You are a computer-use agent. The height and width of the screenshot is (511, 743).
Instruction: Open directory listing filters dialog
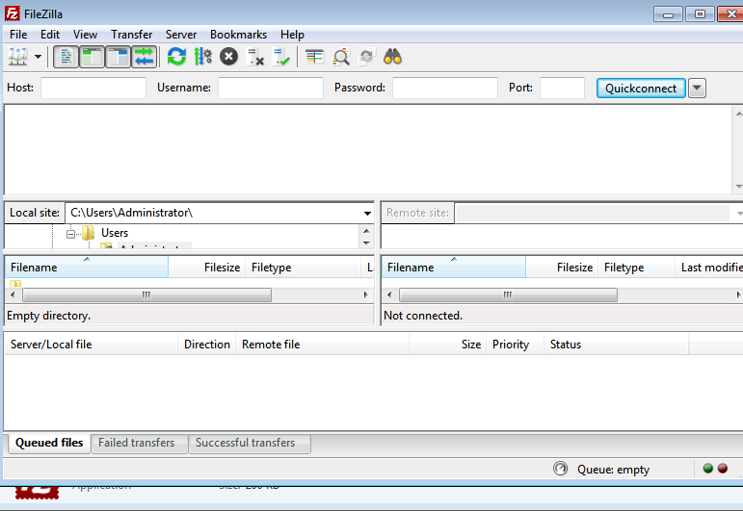click(x=314, y=57)
